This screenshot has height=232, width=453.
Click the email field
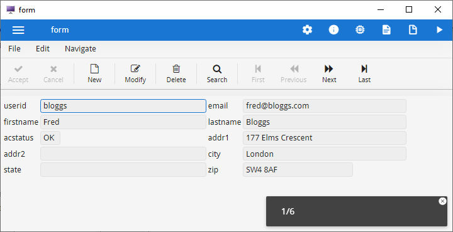[x=325, y=106]
